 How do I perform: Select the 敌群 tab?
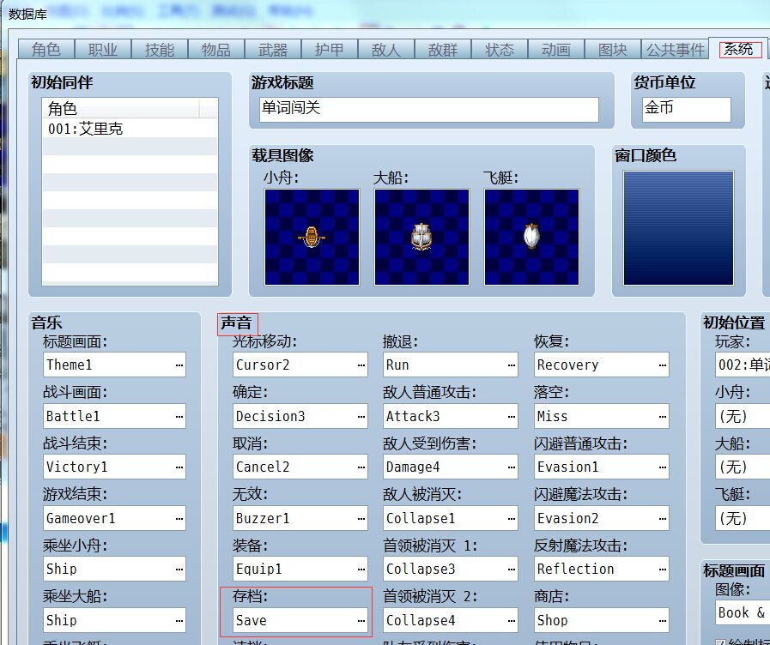443,50
